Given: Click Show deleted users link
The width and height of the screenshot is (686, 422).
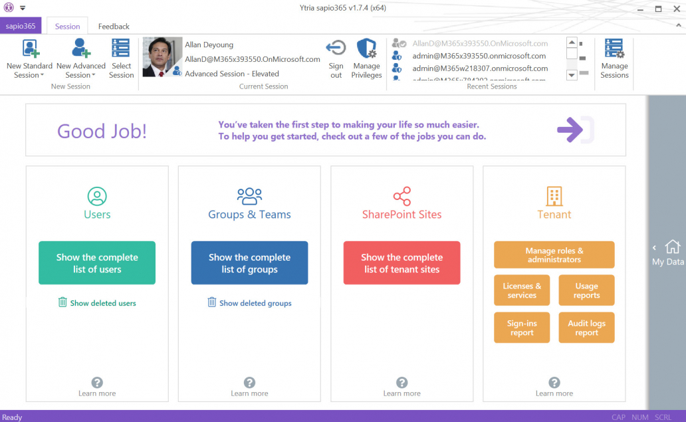Looking at the screenshot, I should click(103, 303).
